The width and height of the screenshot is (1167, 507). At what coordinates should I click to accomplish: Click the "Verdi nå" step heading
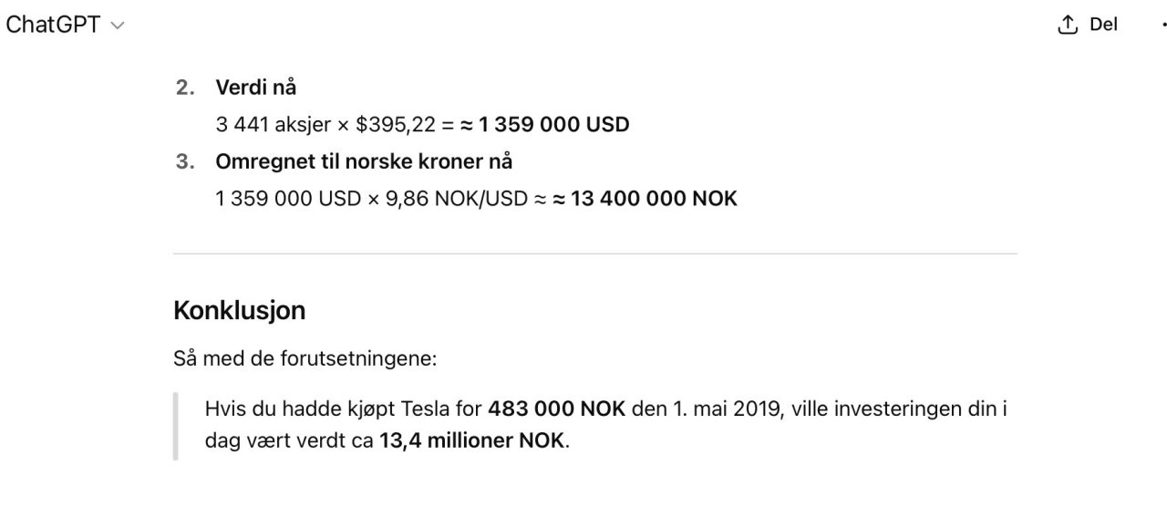tap(255, 88)
